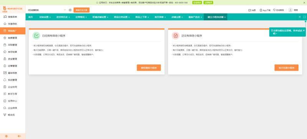This screenshot has width=307, height=139.
Task: Click the user avatar icon
Action: pos(290,10)
